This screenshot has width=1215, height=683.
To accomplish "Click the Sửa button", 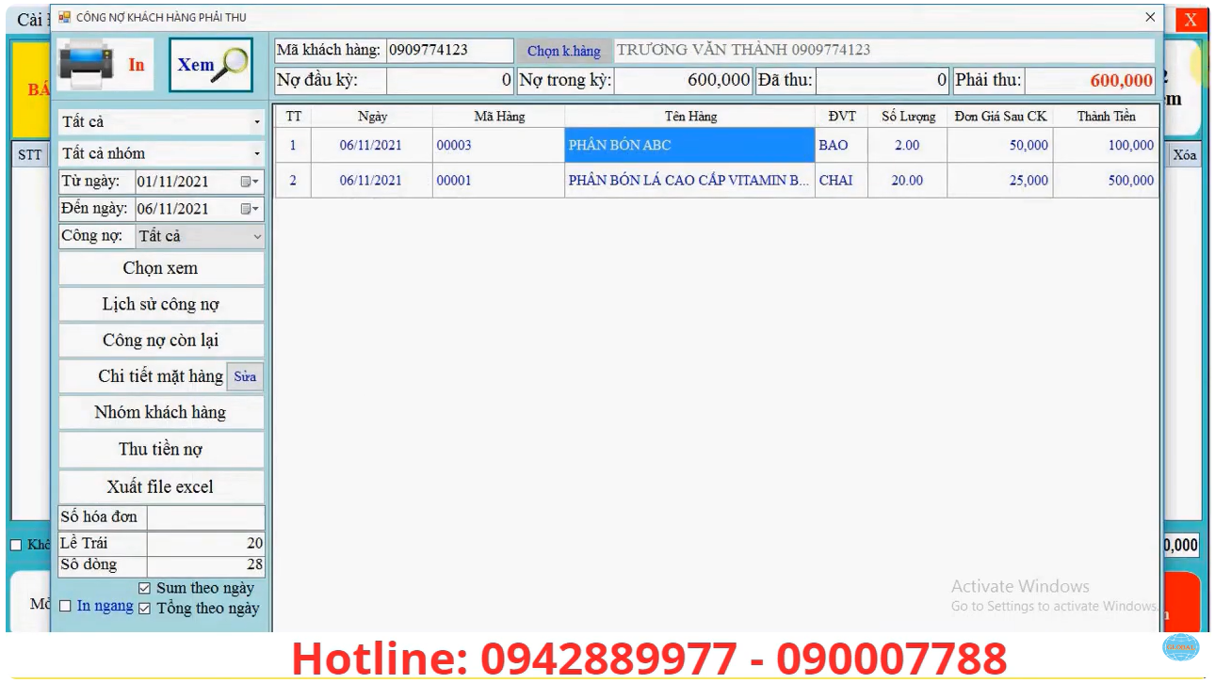I will click(245, 377).
